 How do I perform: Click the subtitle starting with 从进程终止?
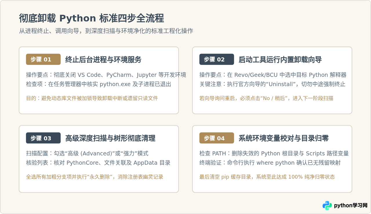coord(106,31)
